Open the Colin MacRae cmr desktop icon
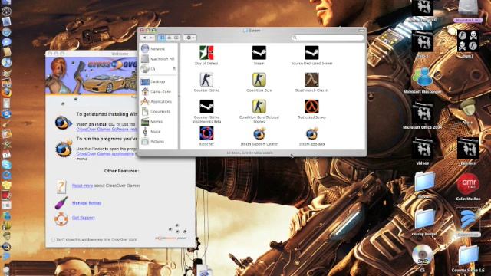Screen dimensions: 491x276 (468, 184)
